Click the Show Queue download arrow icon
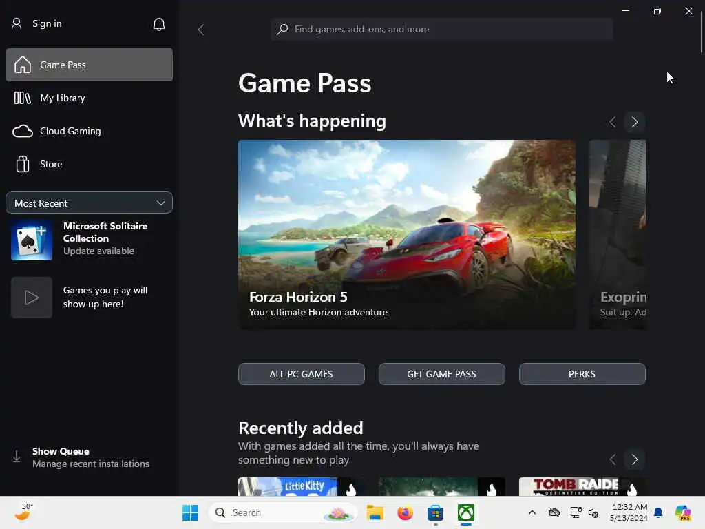The height and width of the screenshot is (529, 705). coord(17,457)
